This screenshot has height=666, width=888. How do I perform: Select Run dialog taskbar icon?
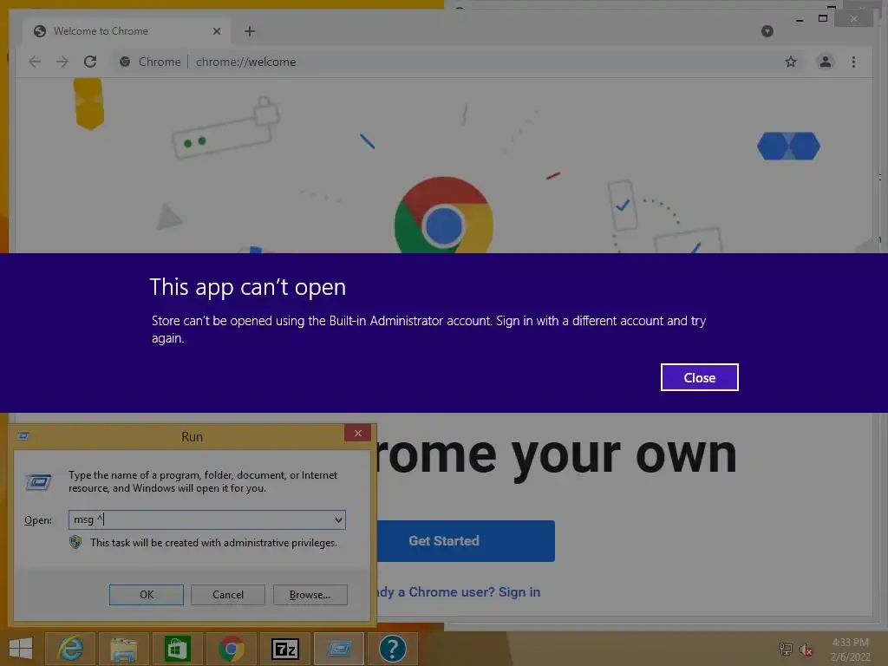click(x=339, y=649)
